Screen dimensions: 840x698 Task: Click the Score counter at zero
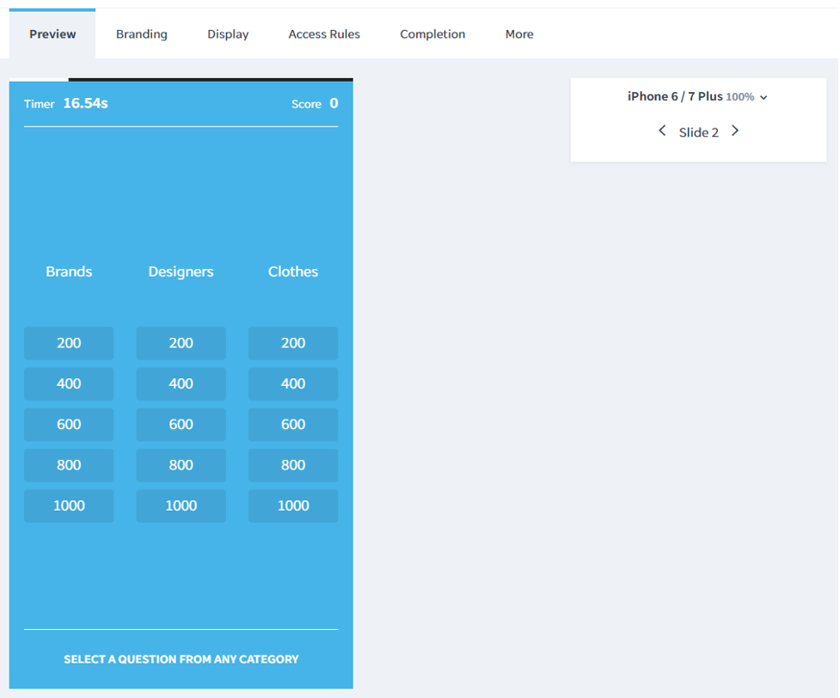pos(315,103)
